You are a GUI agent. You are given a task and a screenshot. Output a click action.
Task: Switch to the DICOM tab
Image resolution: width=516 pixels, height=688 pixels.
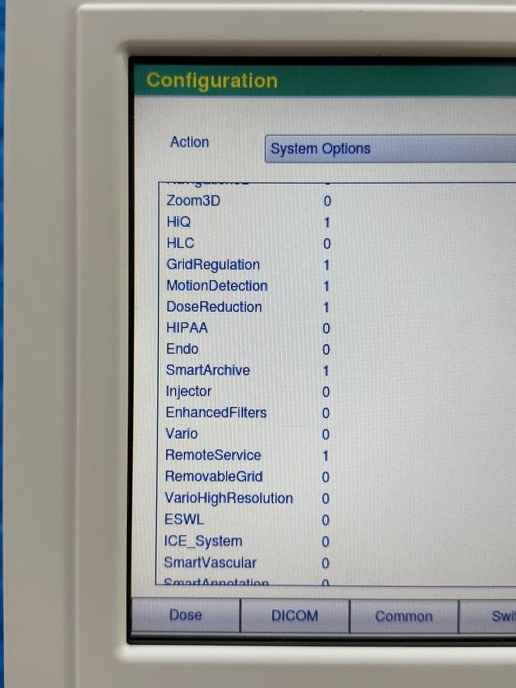295,615
